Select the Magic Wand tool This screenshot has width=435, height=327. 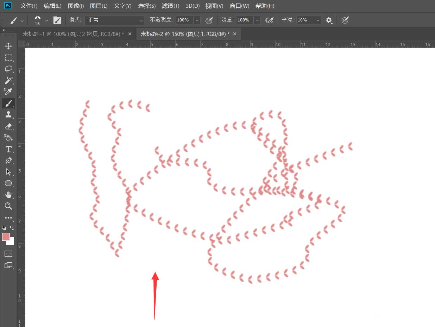[8, 81]
